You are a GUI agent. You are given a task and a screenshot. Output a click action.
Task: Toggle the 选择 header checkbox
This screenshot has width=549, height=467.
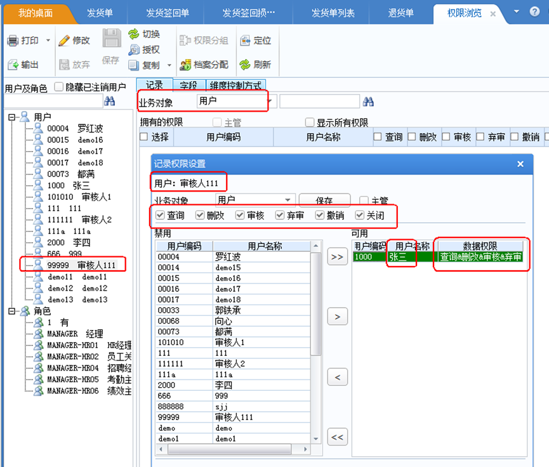coord(144,136)
